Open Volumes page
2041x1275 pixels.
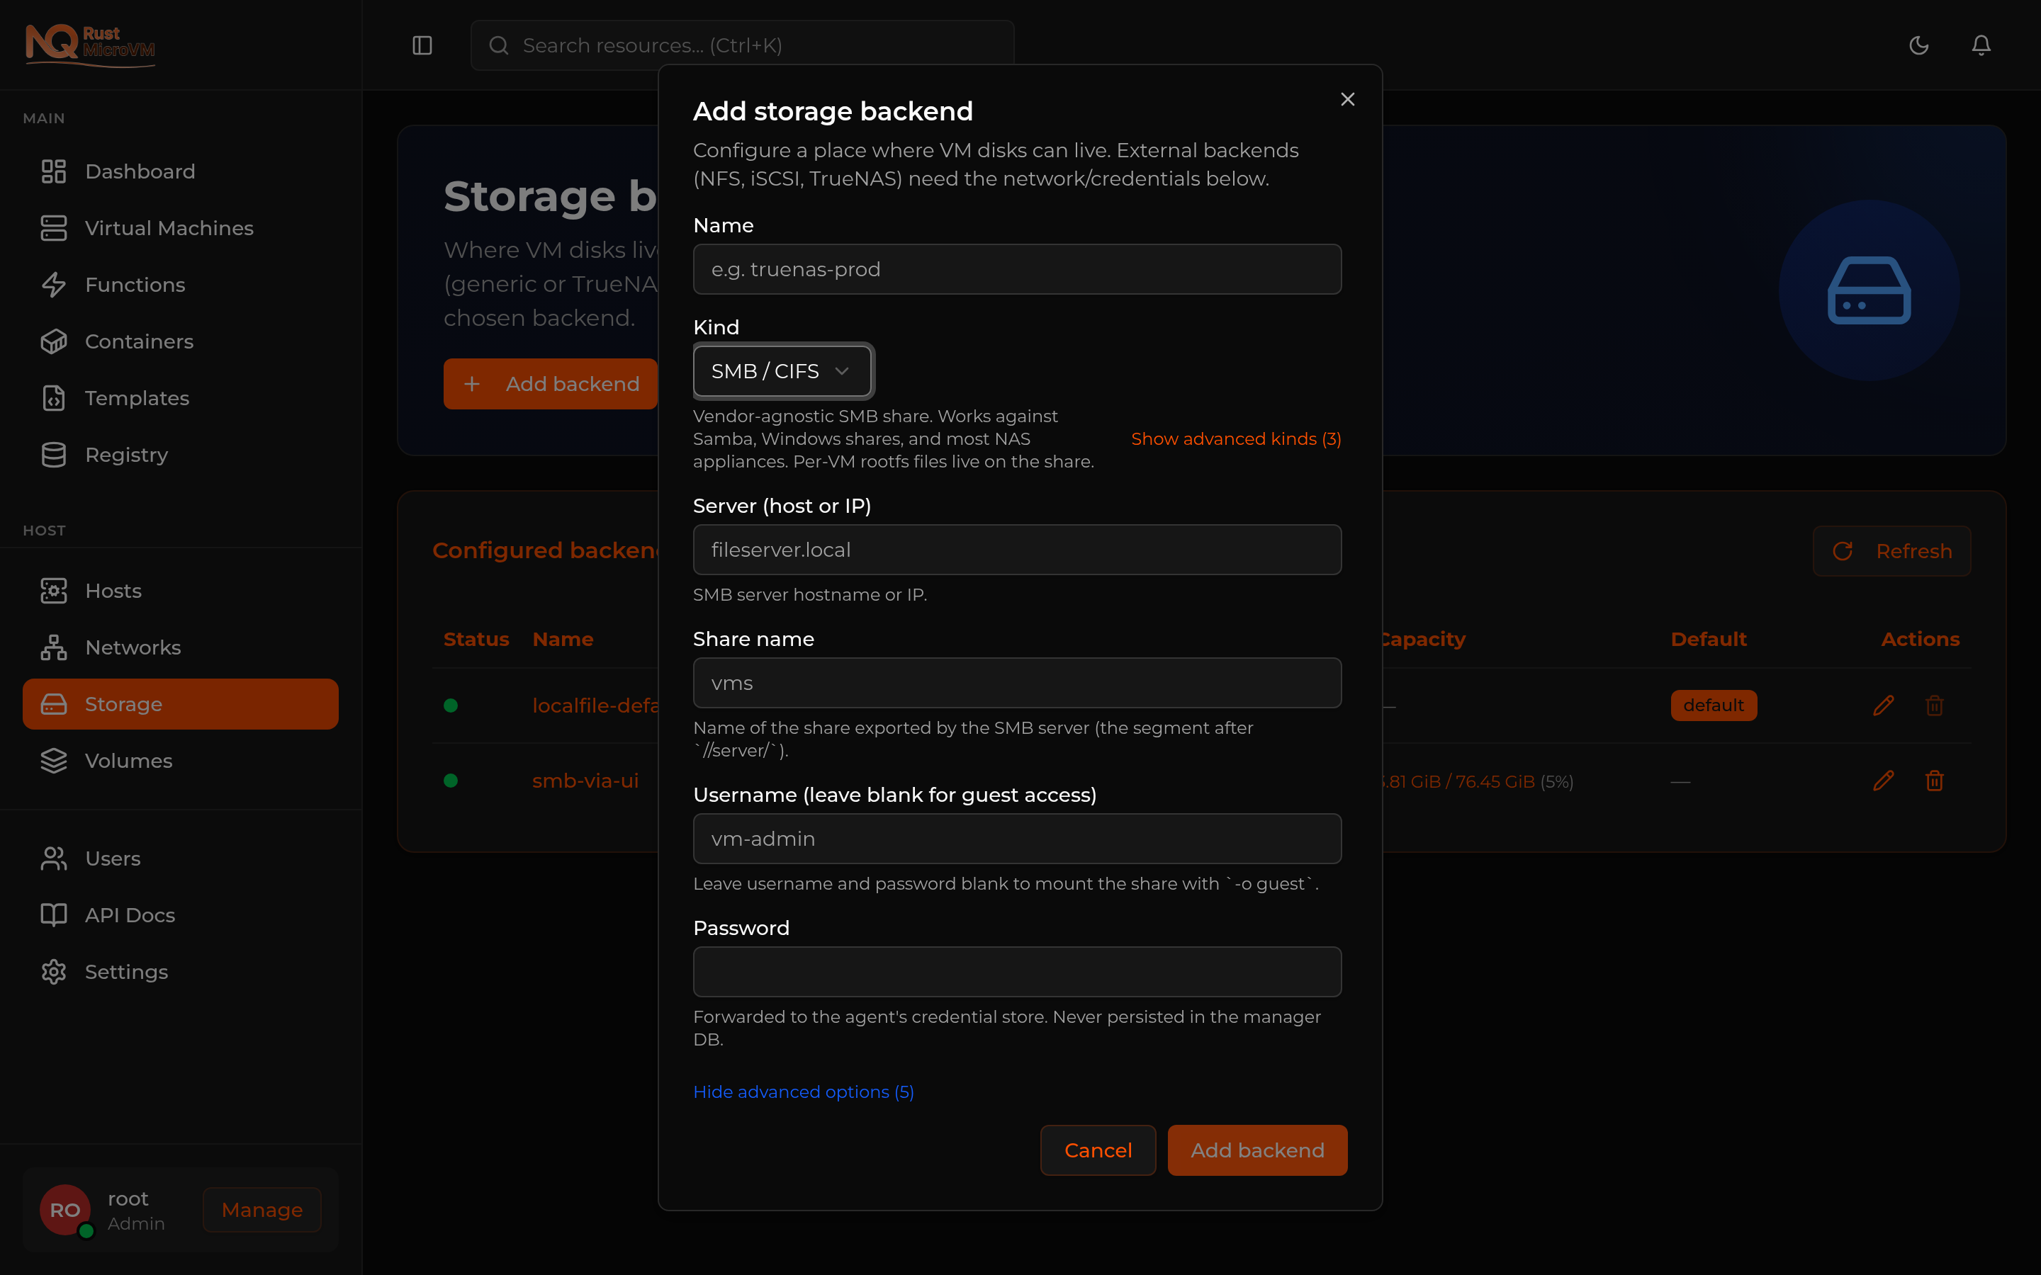(181, 761)
